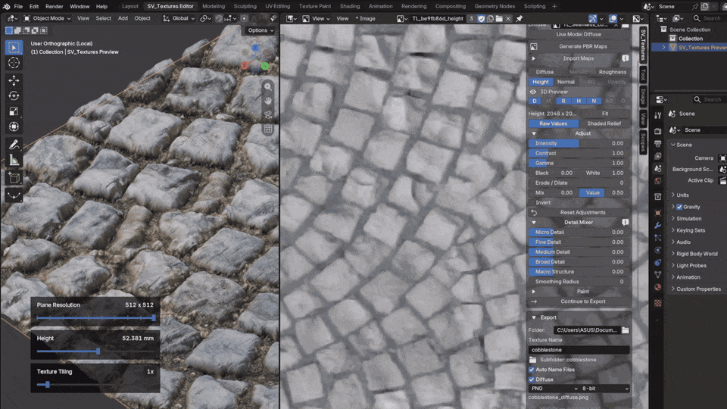The height and width of the screenshot is (409, 727).
Task: Click the pin icon in image editor header
Action: (x=519, y=18)
